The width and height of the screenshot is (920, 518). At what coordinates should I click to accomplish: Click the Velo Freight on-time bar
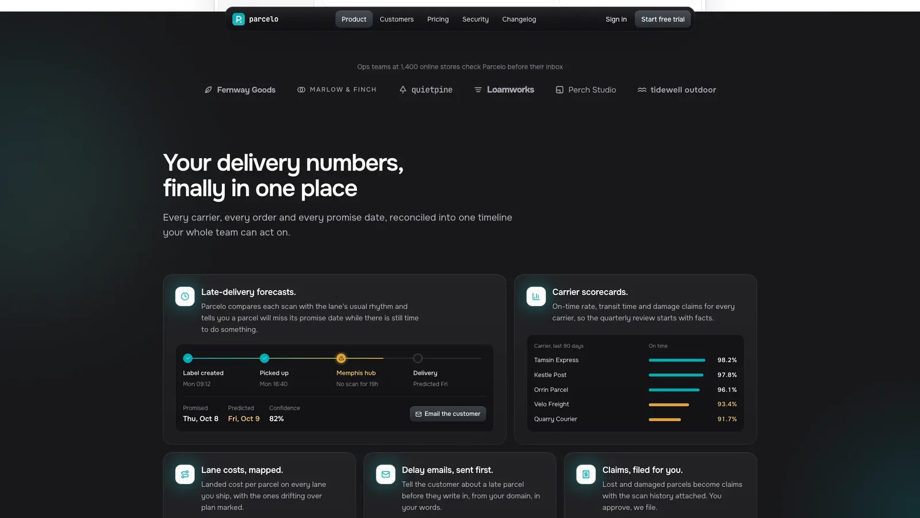tap(669, 405)
